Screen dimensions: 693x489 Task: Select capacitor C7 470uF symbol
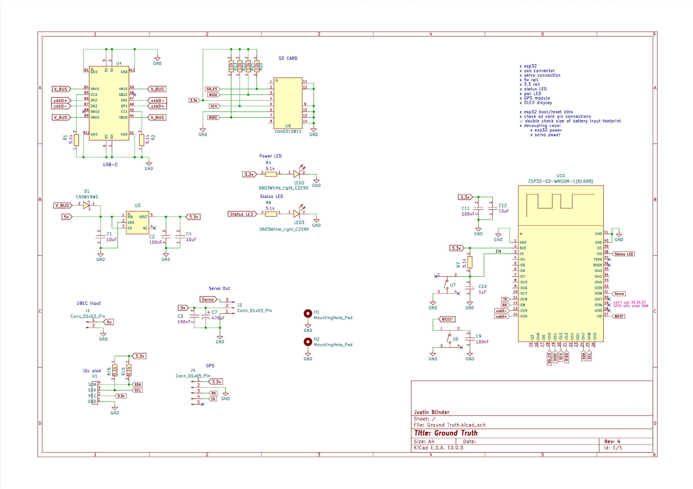pos(206,317)
